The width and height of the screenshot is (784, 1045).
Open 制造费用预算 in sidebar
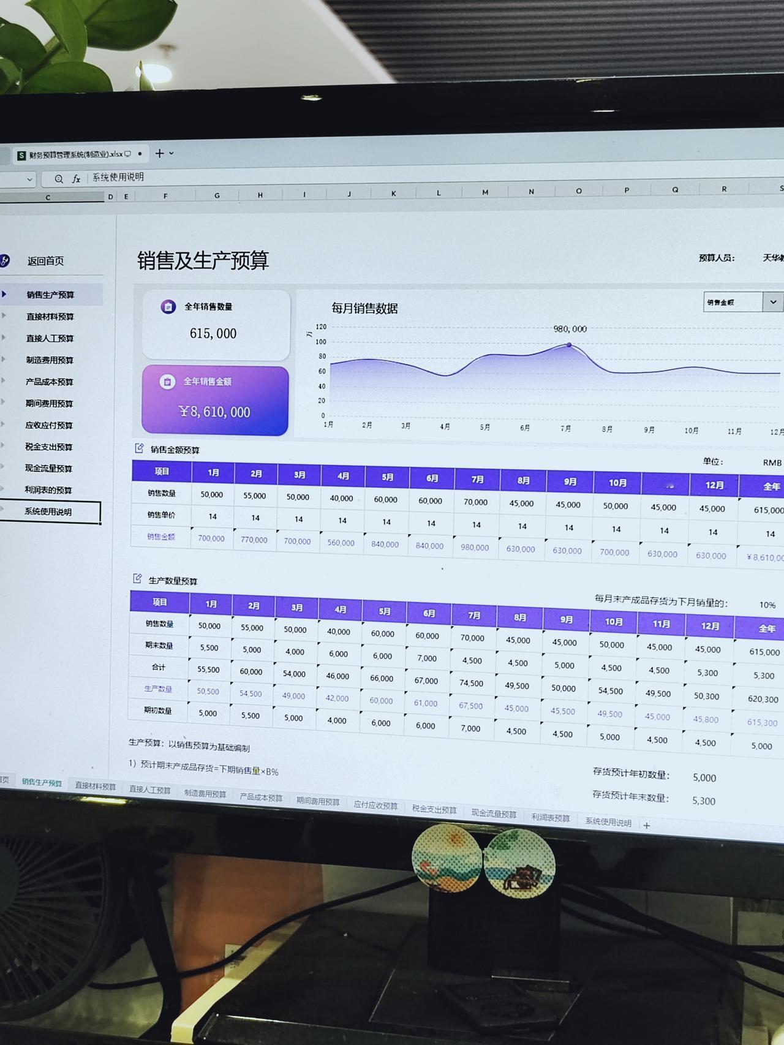50,360
